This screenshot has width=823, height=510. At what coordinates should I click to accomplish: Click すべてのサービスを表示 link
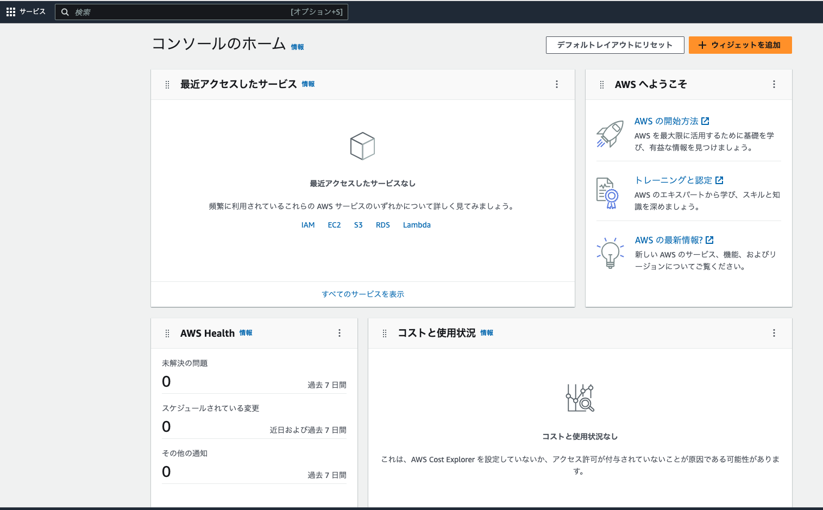pos(363,294)
